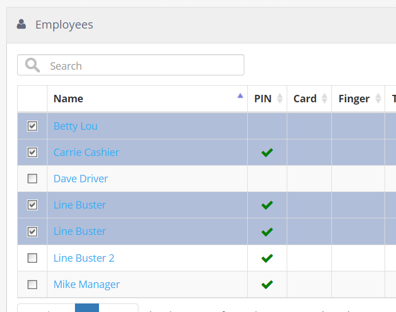Click the search magnifier icon
This screenshot has height=312, width=396.
33,65
